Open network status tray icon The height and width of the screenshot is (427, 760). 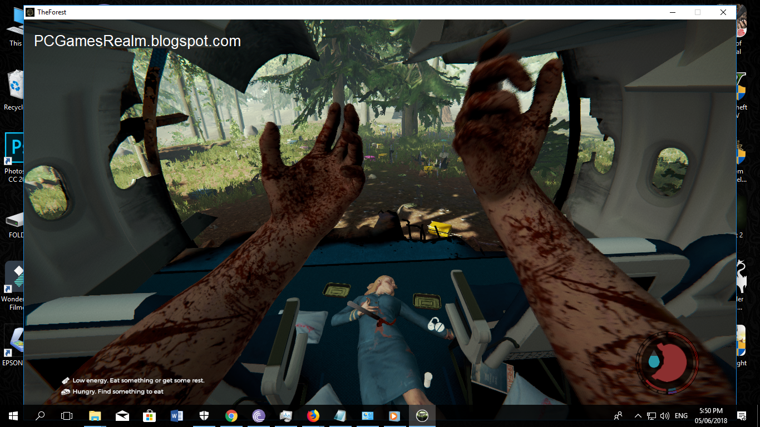(x=651, y=415)
